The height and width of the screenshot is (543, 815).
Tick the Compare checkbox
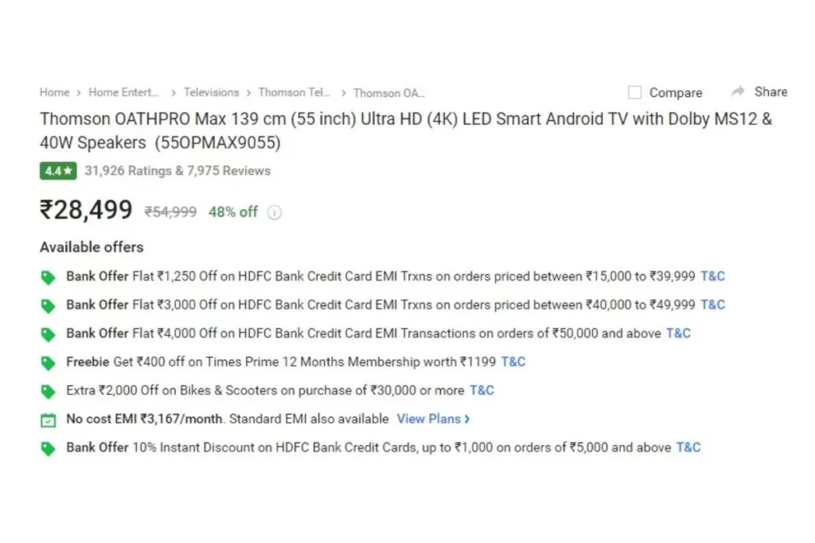click(634, 92)
